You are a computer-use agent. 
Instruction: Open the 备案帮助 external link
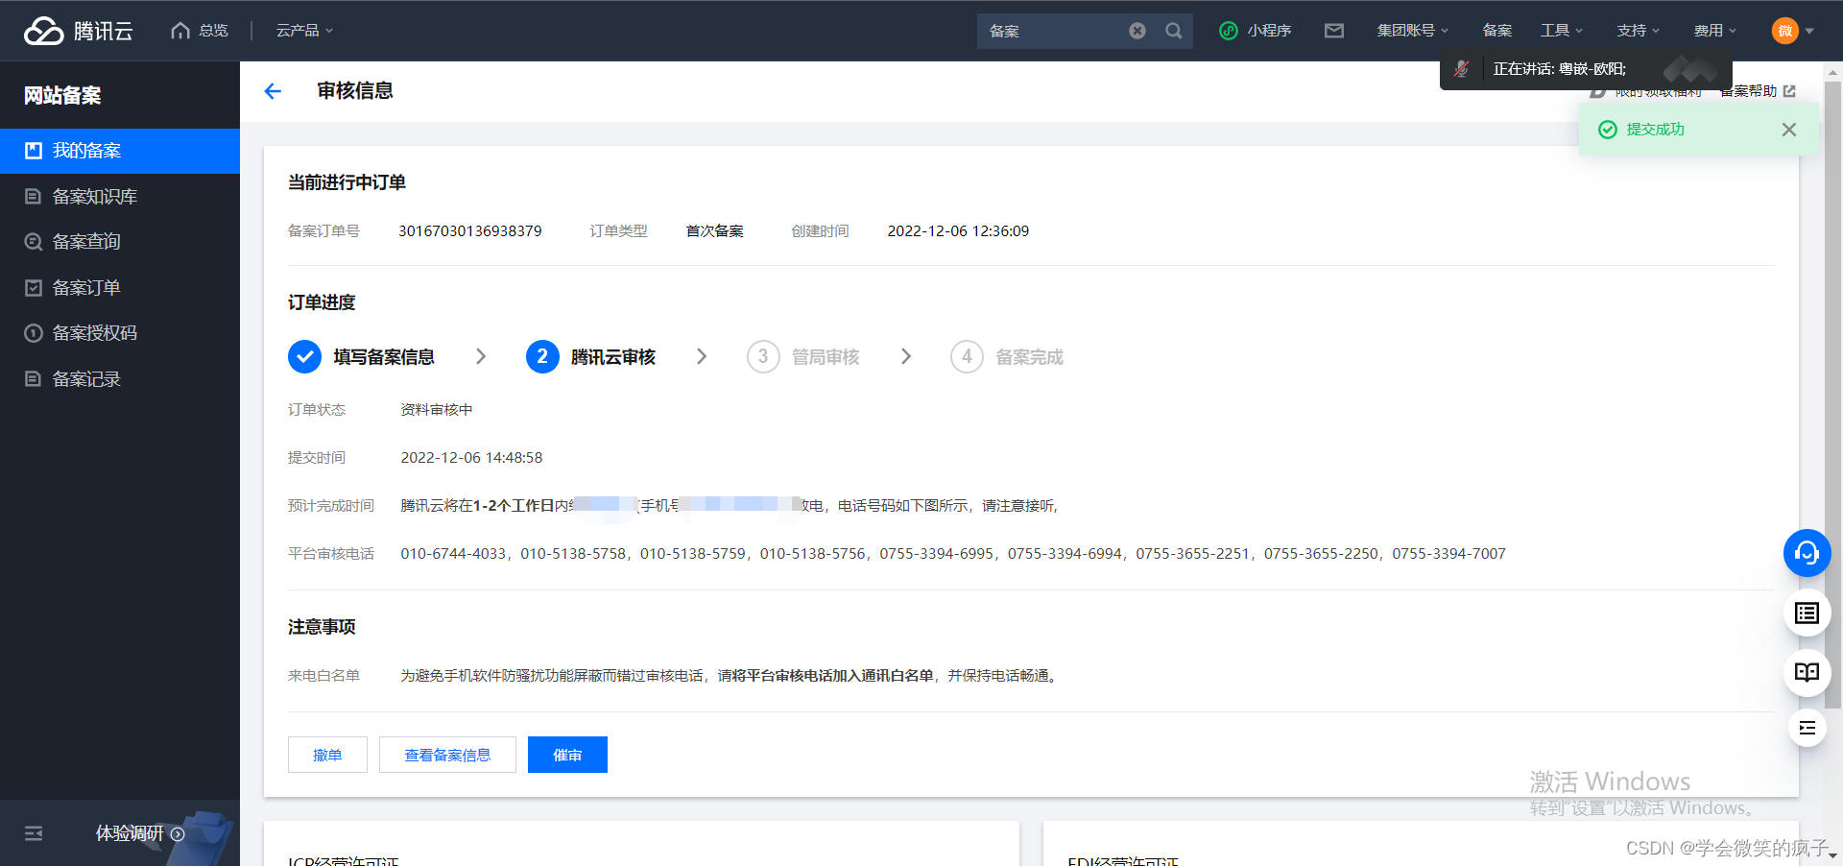coord(1758,91)
